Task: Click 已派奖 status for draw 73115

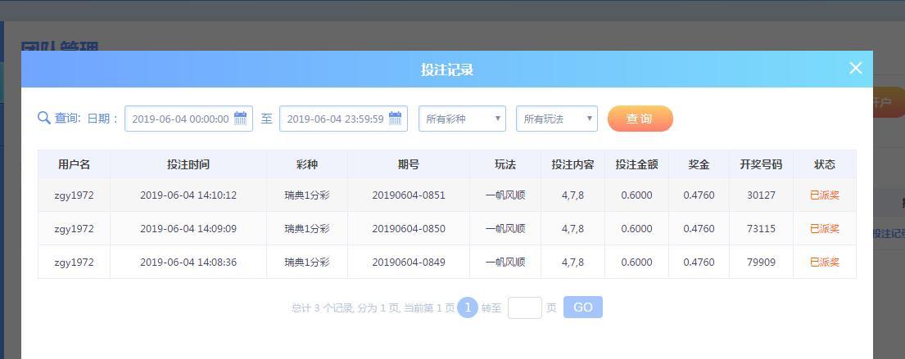Action: (x=825, y=229)
